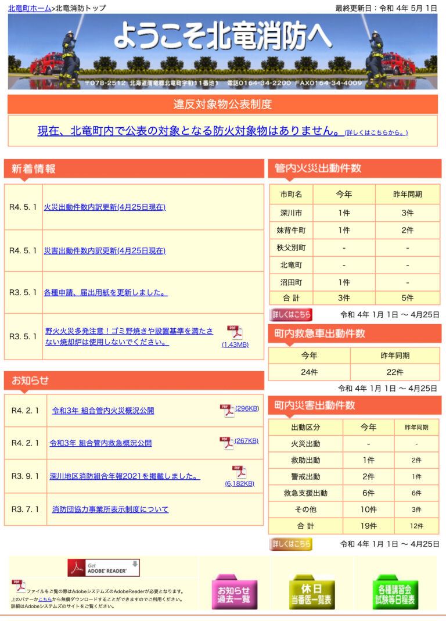This screenshot has width=446, height=621.
Task: Open 災害出動件数内訳更新(4月25日現在) link
Action: (105, 250)
